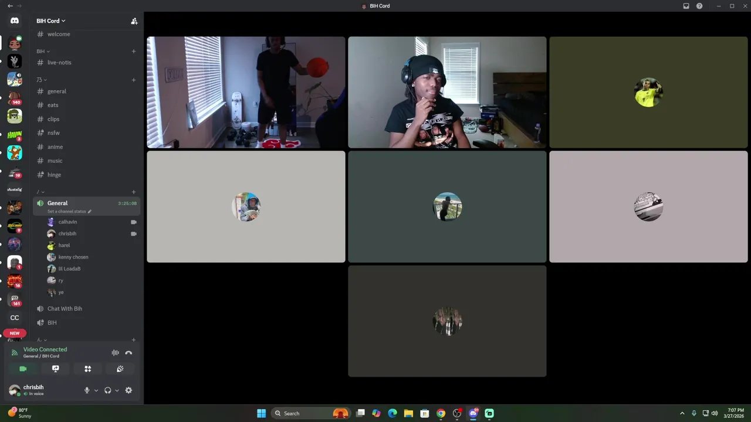Open the eats channel
The height and width of the screenshot is (422, 751).
(x=86, y=105)
